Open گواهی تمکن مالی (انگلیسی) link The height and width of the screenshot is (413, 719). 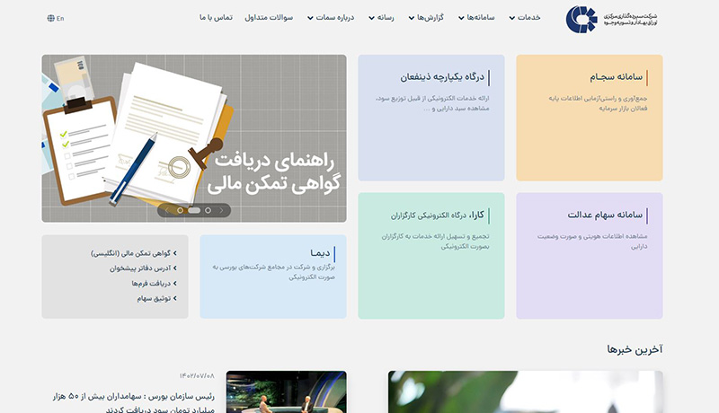130,253
